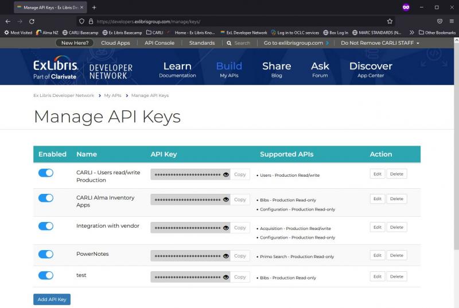Open the Pocket save icon
This screenshot has height=308, width=459.
tap(439, 21)
